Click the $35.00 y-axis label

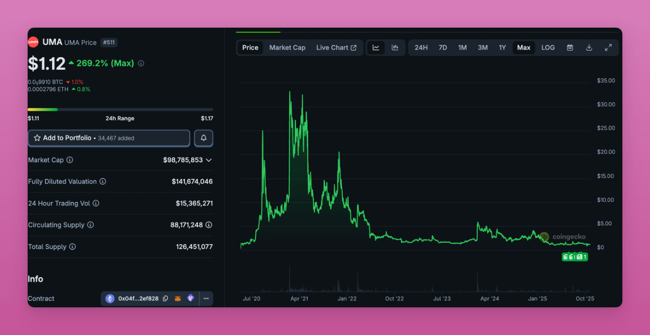pyautogui.click(x=606, y=80)
